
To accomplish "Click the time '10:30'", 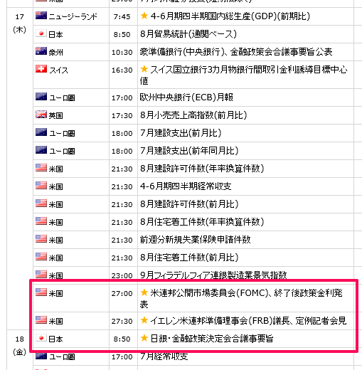I will point(122,52).
